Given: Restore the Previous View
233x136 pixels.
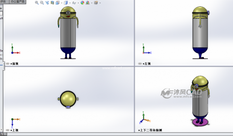Looking at the screenshot, I should tap(47, 3).
